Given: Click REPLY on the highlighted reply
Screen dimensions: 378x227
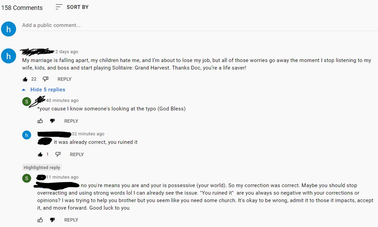Looking at the screenshot, I should (71, 220).
